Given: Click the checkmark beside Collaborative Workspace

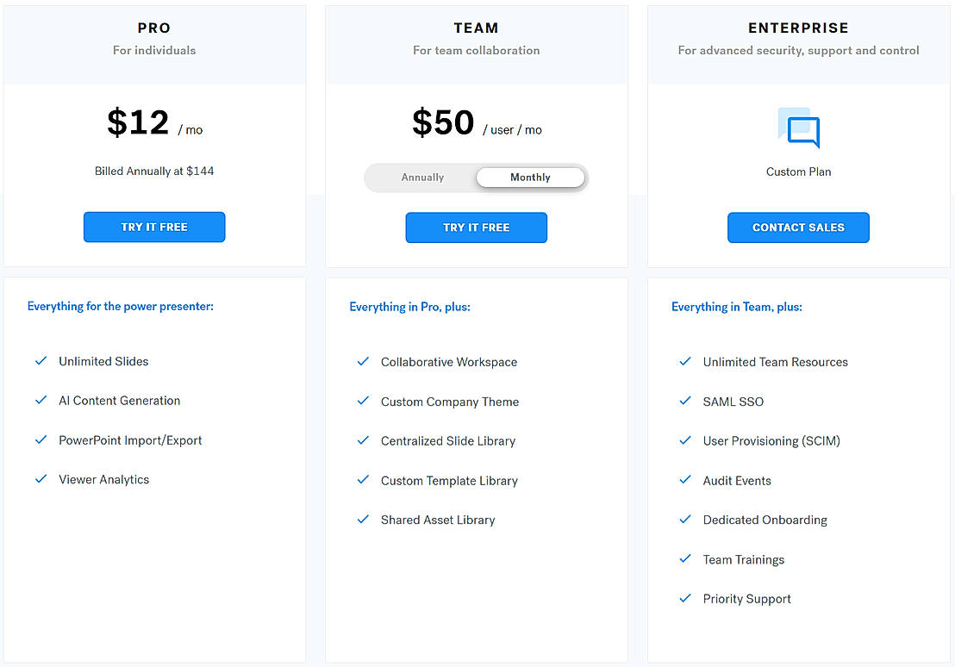Looking at the screenshot, I should pyautogui.click(x=363, y=362).
